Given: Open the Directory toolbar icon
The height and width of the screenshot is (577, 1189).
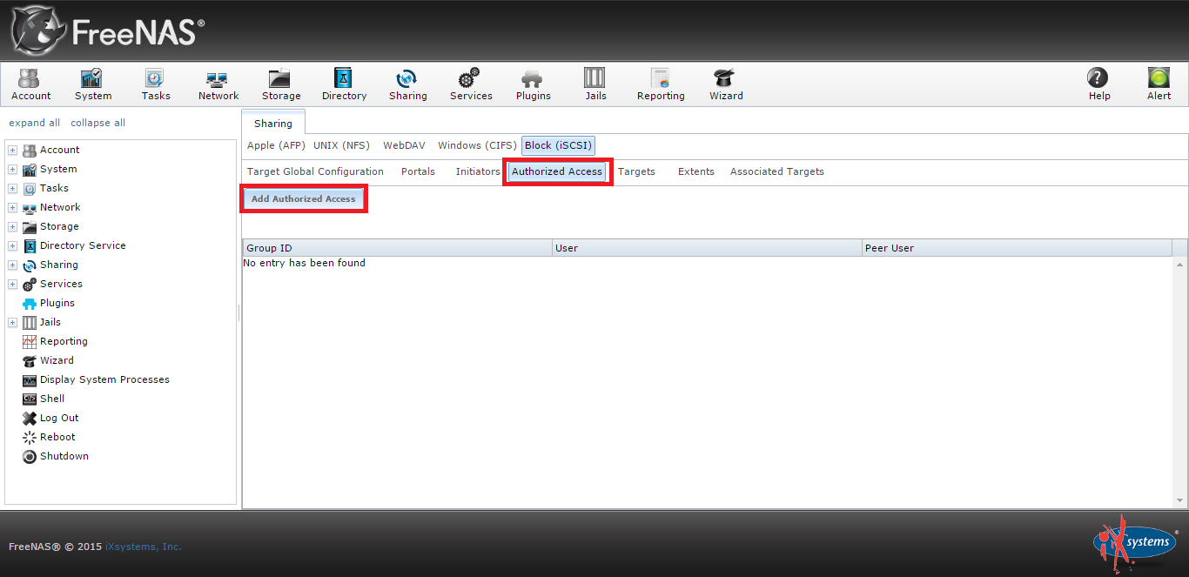Looking at the screenshot, I should (x=344, y=84).
